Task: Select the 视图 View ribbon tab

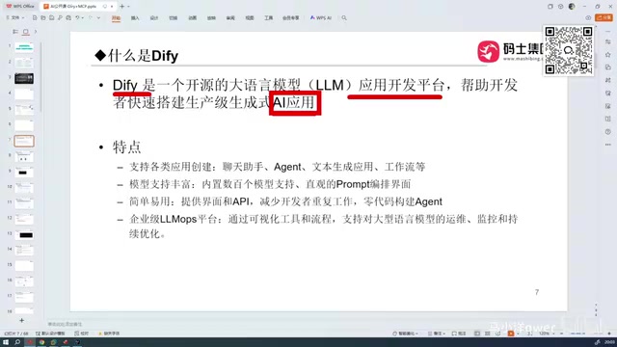Action: coord(250,18)
